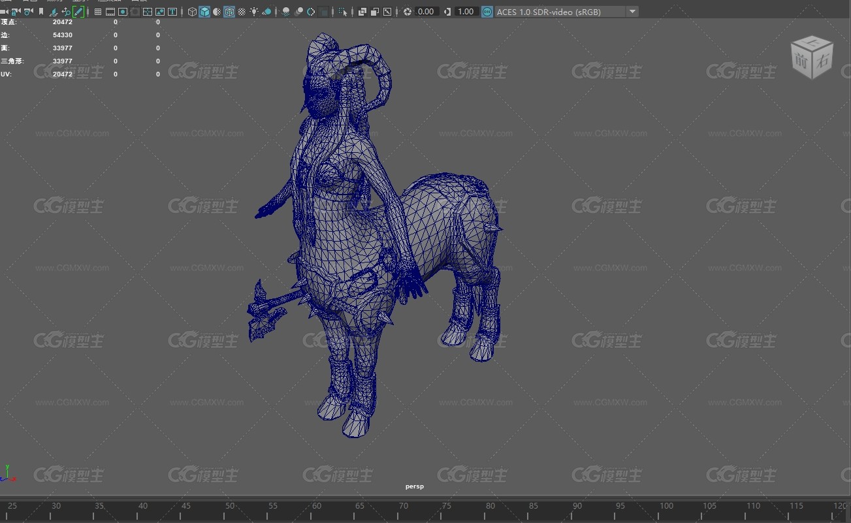Toggle the 2D Pan/Zoom icon
This screenshot has height=523, width=851.
[66, 12]
